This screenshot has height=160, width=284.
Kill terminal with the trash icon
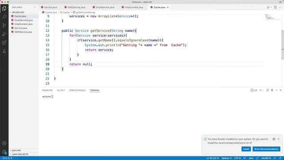(x=272, y=90)
